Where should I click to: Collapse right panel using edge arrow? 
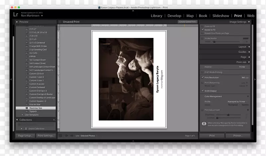[x=255, y=79]
